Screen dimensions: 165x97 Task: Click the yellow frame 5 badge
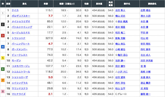(3, 58)
